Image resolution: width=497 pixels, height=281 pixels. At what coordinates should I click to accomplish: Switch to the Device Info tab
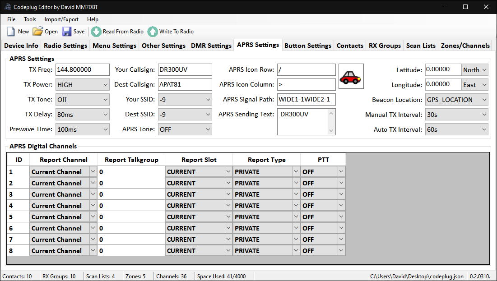pyautogui.click(x=21, y=45)
